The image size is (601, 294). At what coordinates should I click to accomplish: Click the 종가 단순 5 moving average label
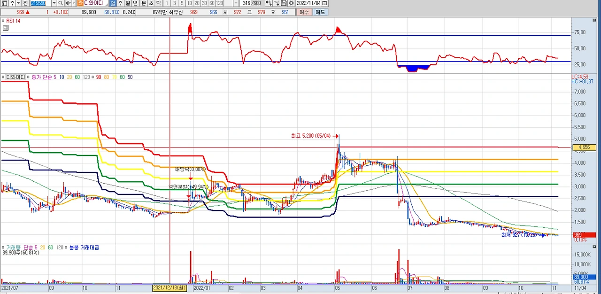click(44, 77)
